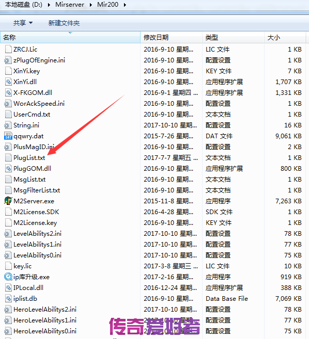Click the HeroLevelAbilitys0.ini gear icon
Screen dimensions: 309x339
(x=8, y=331)
